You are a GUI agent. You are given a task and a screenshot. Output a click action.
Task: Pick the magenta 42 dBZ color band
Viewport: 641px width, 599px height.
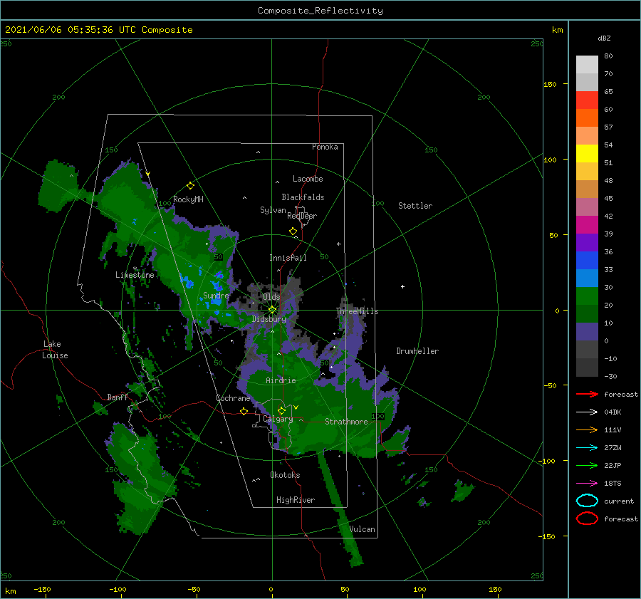(587, 224)
